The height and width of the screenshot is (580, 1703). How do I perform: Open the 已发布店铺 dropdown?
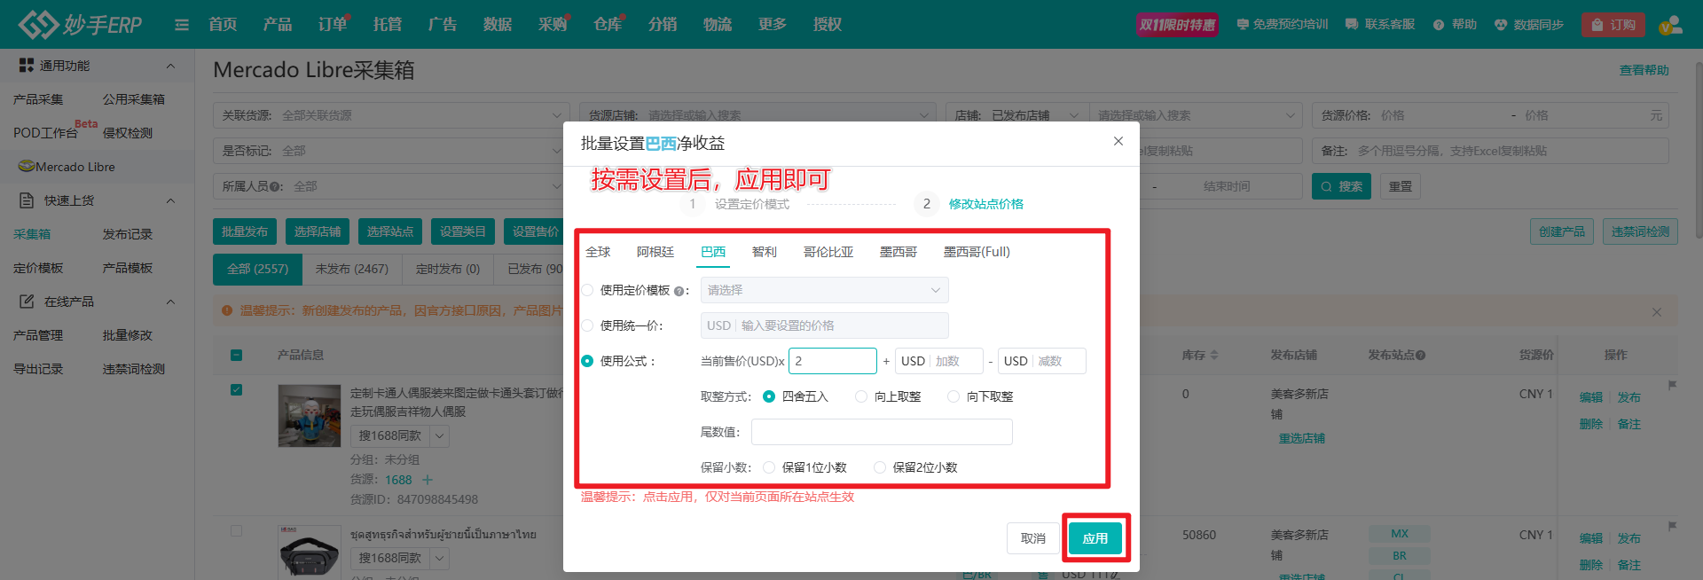(x=1016, y=115)
